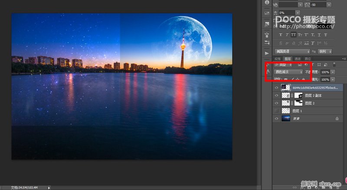Image resolution: width=347 pixels, height=190 pixels.
Task: Click the opacity value field
Action: point(325,72)
